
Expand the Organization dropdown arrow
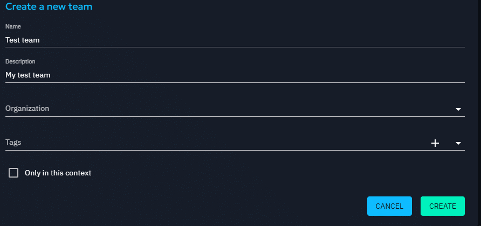[x=458, y=109]
